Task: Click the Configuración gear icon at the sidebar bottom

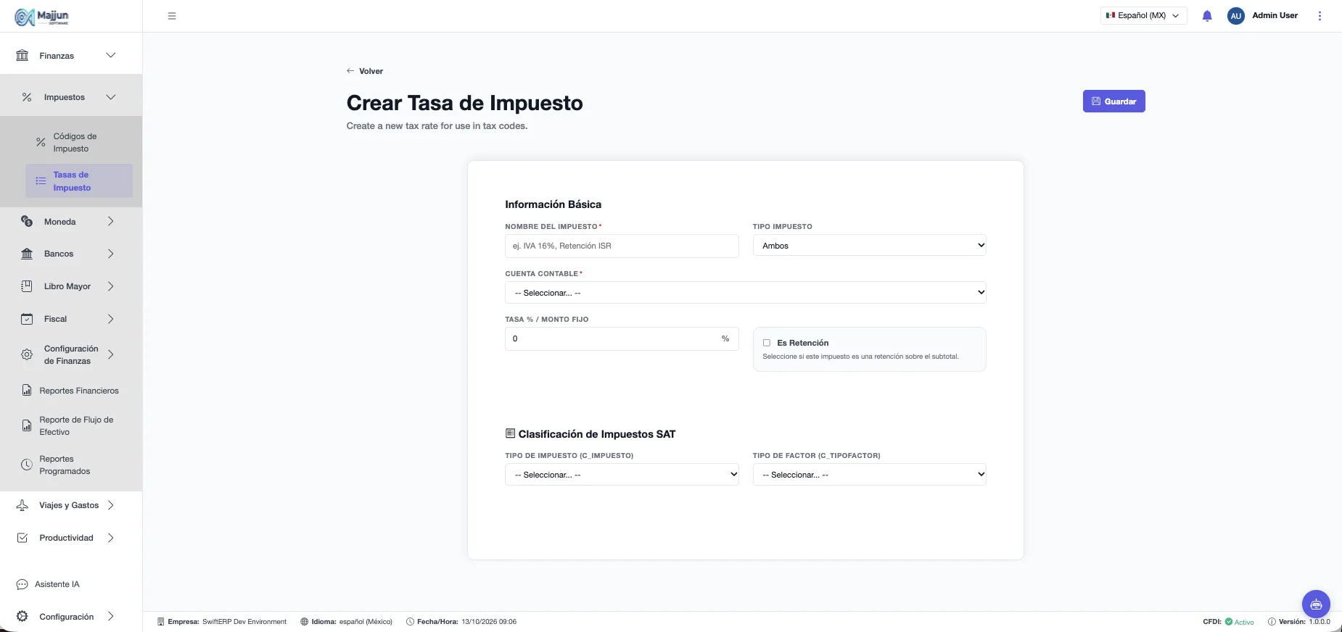Action: [22, 617]
